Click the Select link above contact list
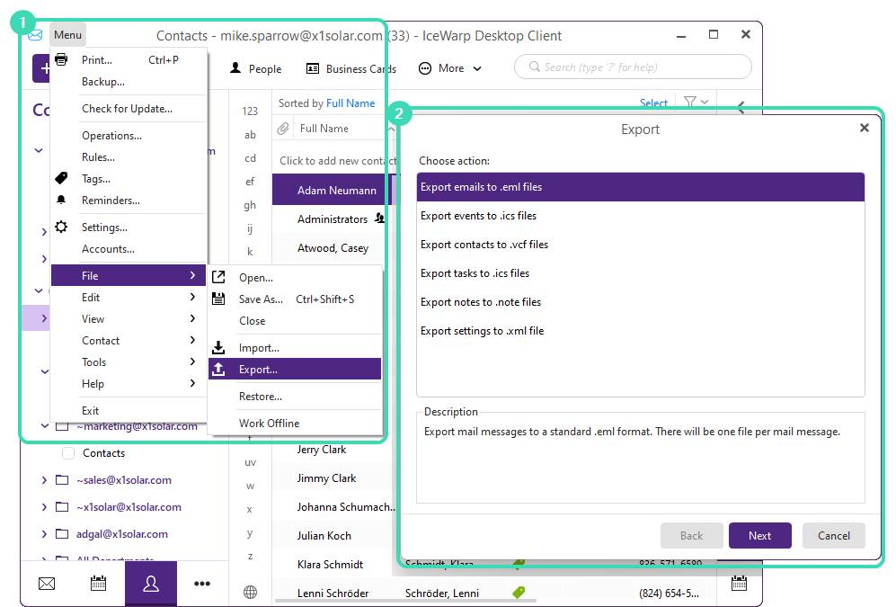Viewport: 896px width, 607px height. click(x=653, y=103)
